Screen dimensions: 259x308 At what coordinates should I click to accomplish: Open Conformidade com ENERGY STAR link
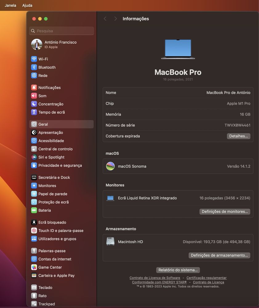[x=159, y=282]
